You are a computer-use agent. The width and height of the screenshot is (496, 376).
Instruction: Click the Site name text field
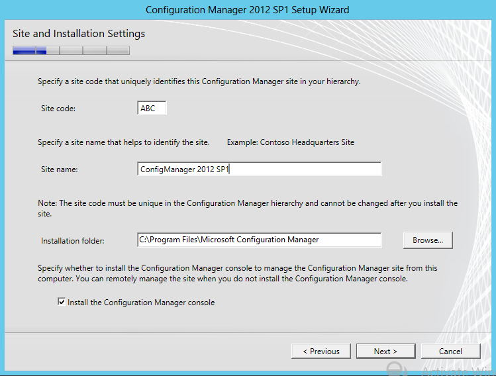[x=260, y=169]
